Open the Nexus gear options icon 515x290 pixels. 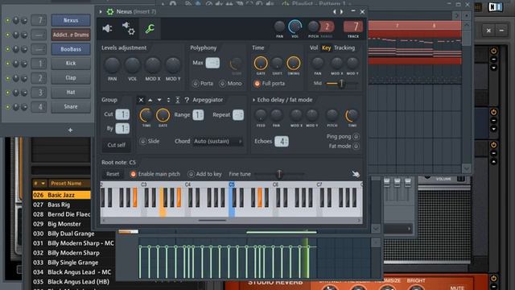click(x=110, y=12)
